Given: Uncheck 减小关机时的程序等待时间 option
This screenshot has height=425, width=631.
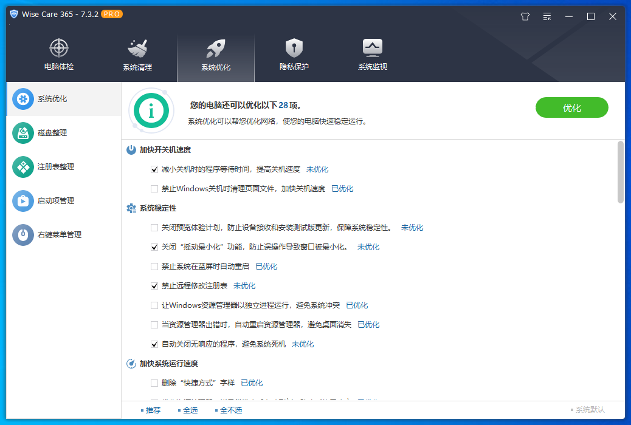Looking at the screenshot, I should pyautogui.click(x=155, y=169).
